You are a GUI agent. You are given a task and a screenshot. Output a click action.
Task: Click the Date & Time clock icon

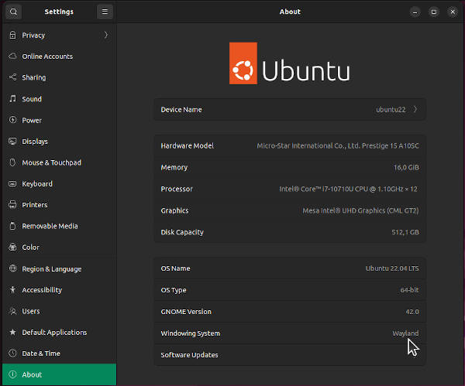(x=12, y=354)
